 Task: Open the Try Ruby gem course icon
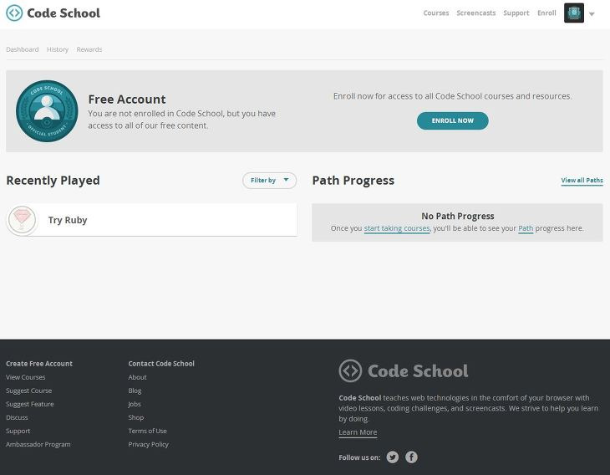pyautogui.click(x=23, y=220)
